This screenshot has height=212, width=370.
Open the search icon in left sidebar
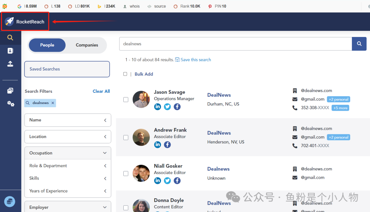[x=10, y=38]
